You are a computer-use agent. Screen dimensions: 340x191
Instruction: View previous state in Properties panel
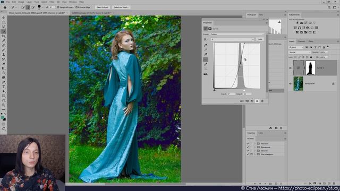pos(247,101)
